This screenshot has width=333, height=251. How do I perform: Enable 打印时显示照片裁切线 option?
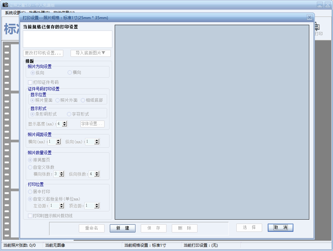[x=29, y=215]
